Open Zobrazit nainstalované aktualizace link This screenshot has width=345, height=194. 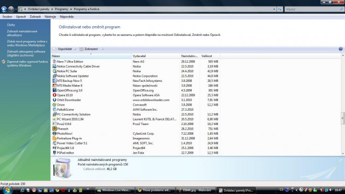pos(22,33)
